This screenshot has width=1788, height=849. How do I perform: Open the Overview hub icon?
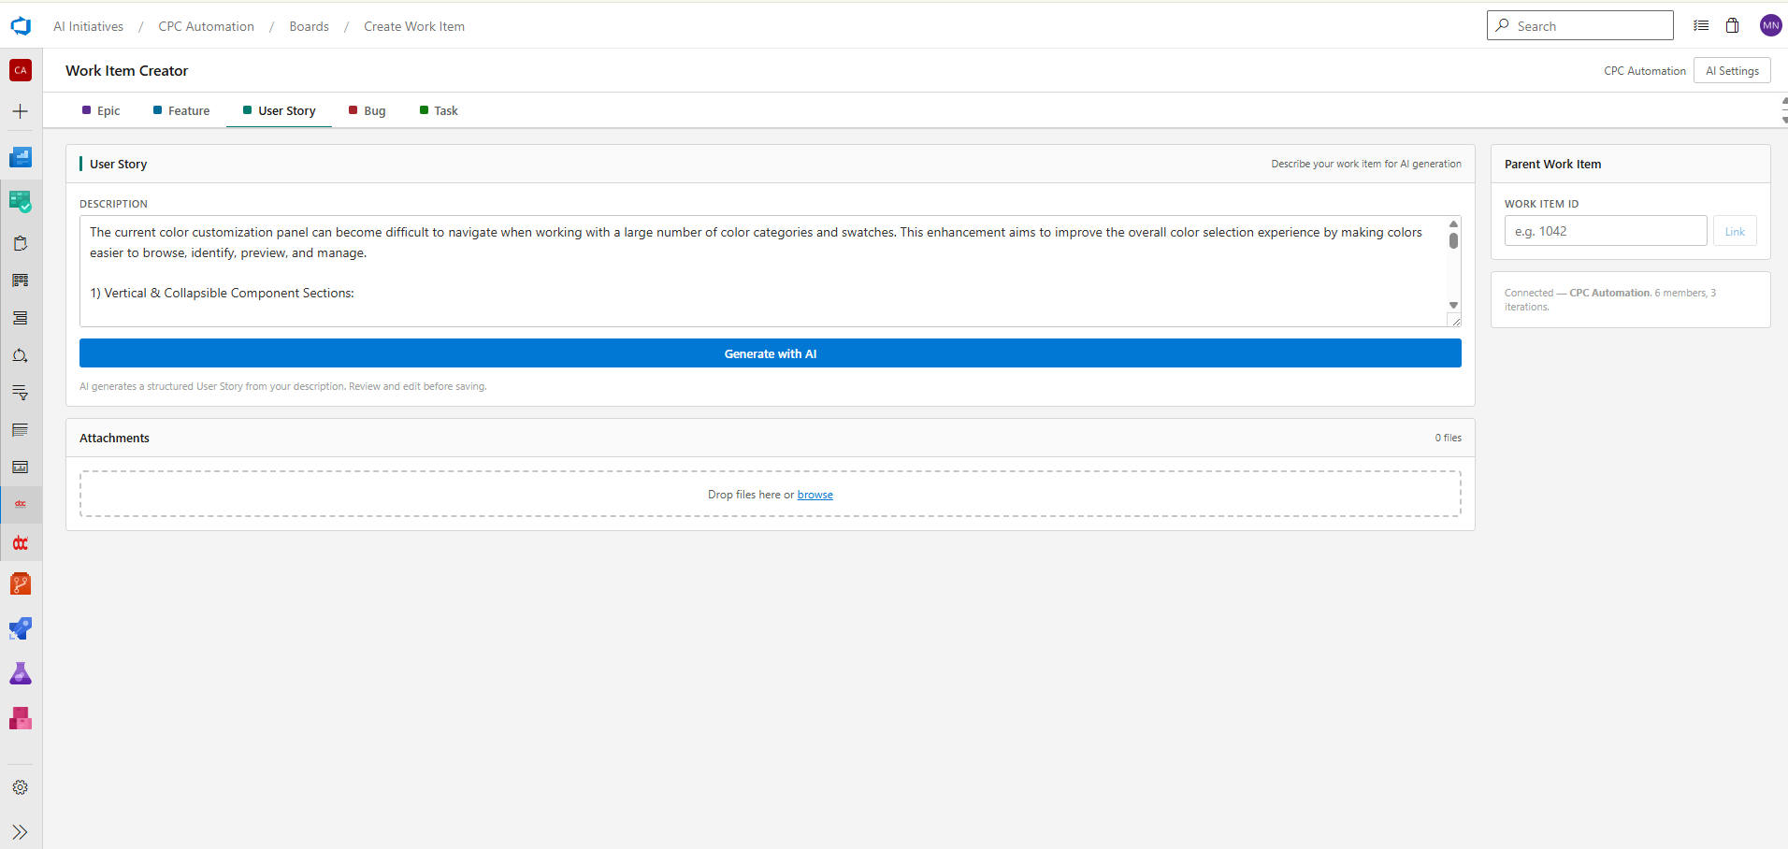pyautogui.click(x=21, y=157)
